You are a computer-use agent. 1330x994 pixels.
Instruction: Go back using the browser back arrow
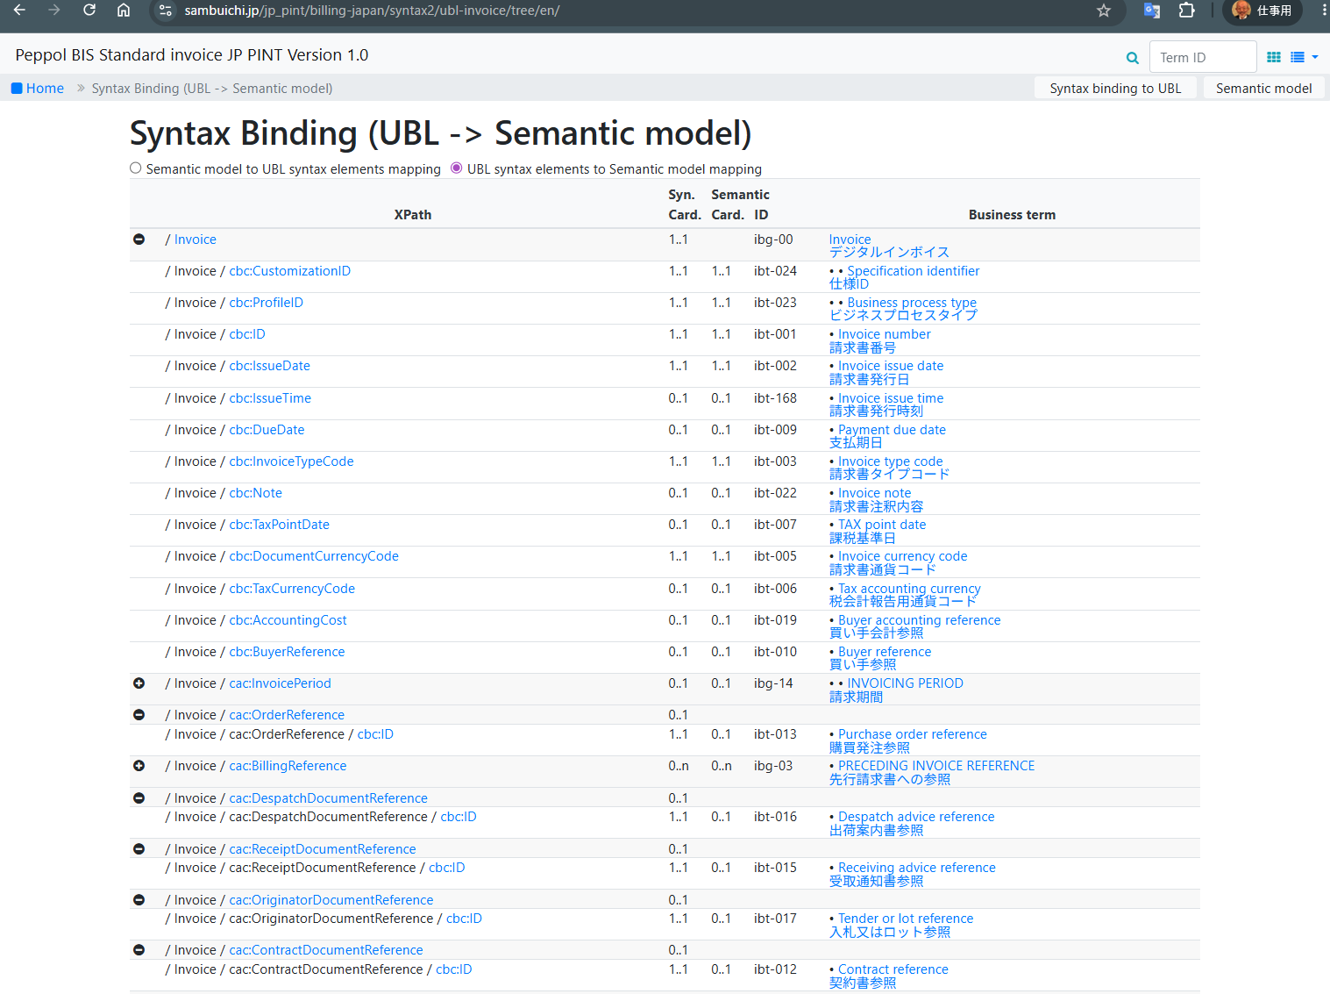[19, 11]
